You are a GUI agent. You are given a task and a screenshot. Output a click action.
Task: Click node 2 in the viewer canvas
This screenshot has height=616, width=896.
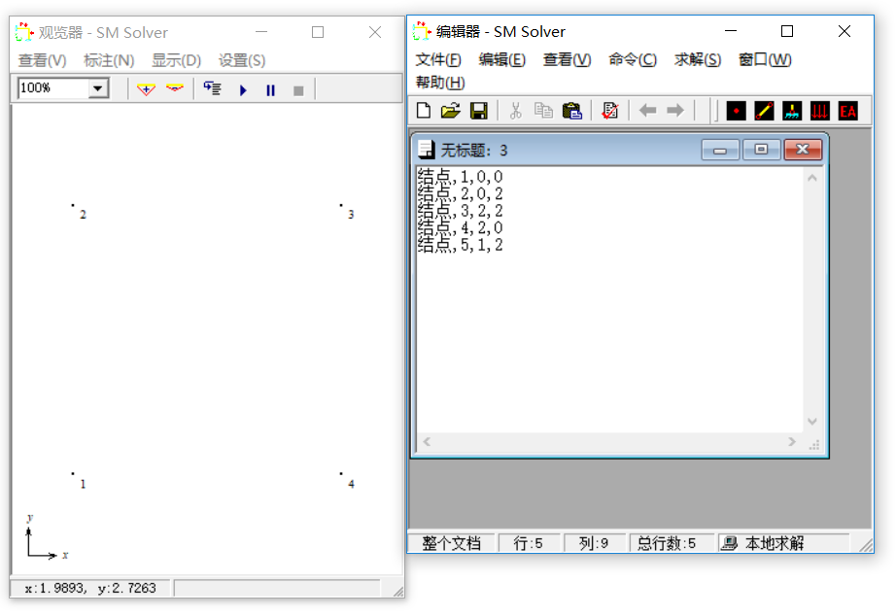(73, 205)
